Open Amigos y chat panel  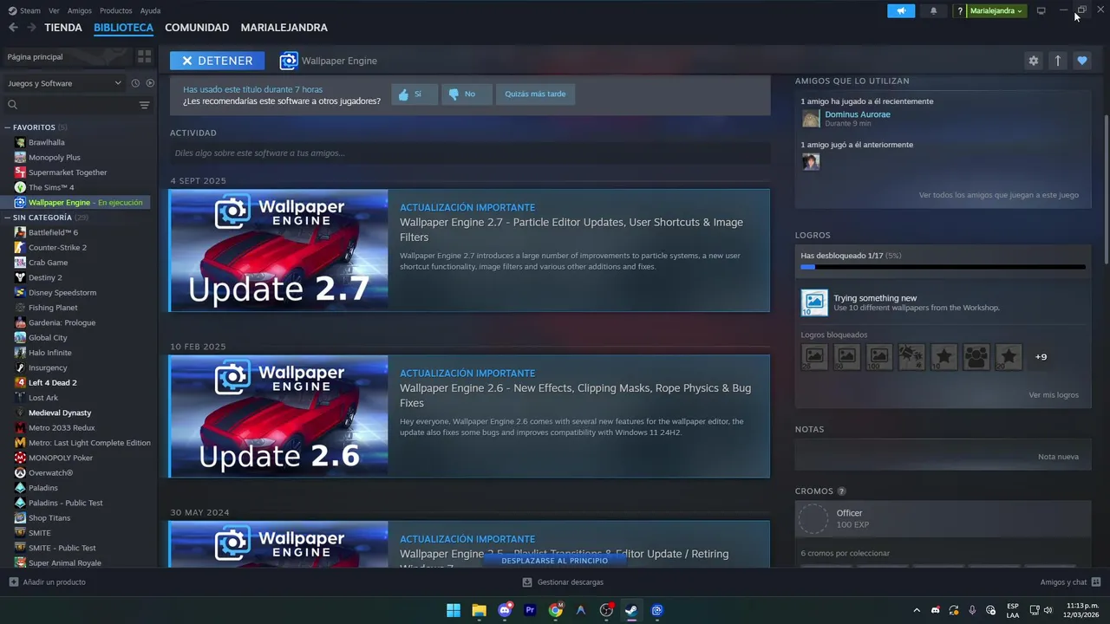click(1070, 582)
